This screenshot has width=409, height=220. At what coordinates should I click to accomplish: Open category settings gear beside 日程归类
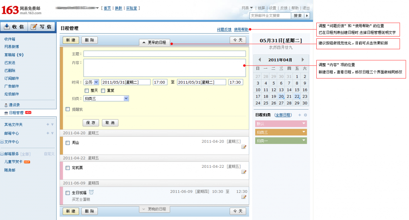point(305,115)
